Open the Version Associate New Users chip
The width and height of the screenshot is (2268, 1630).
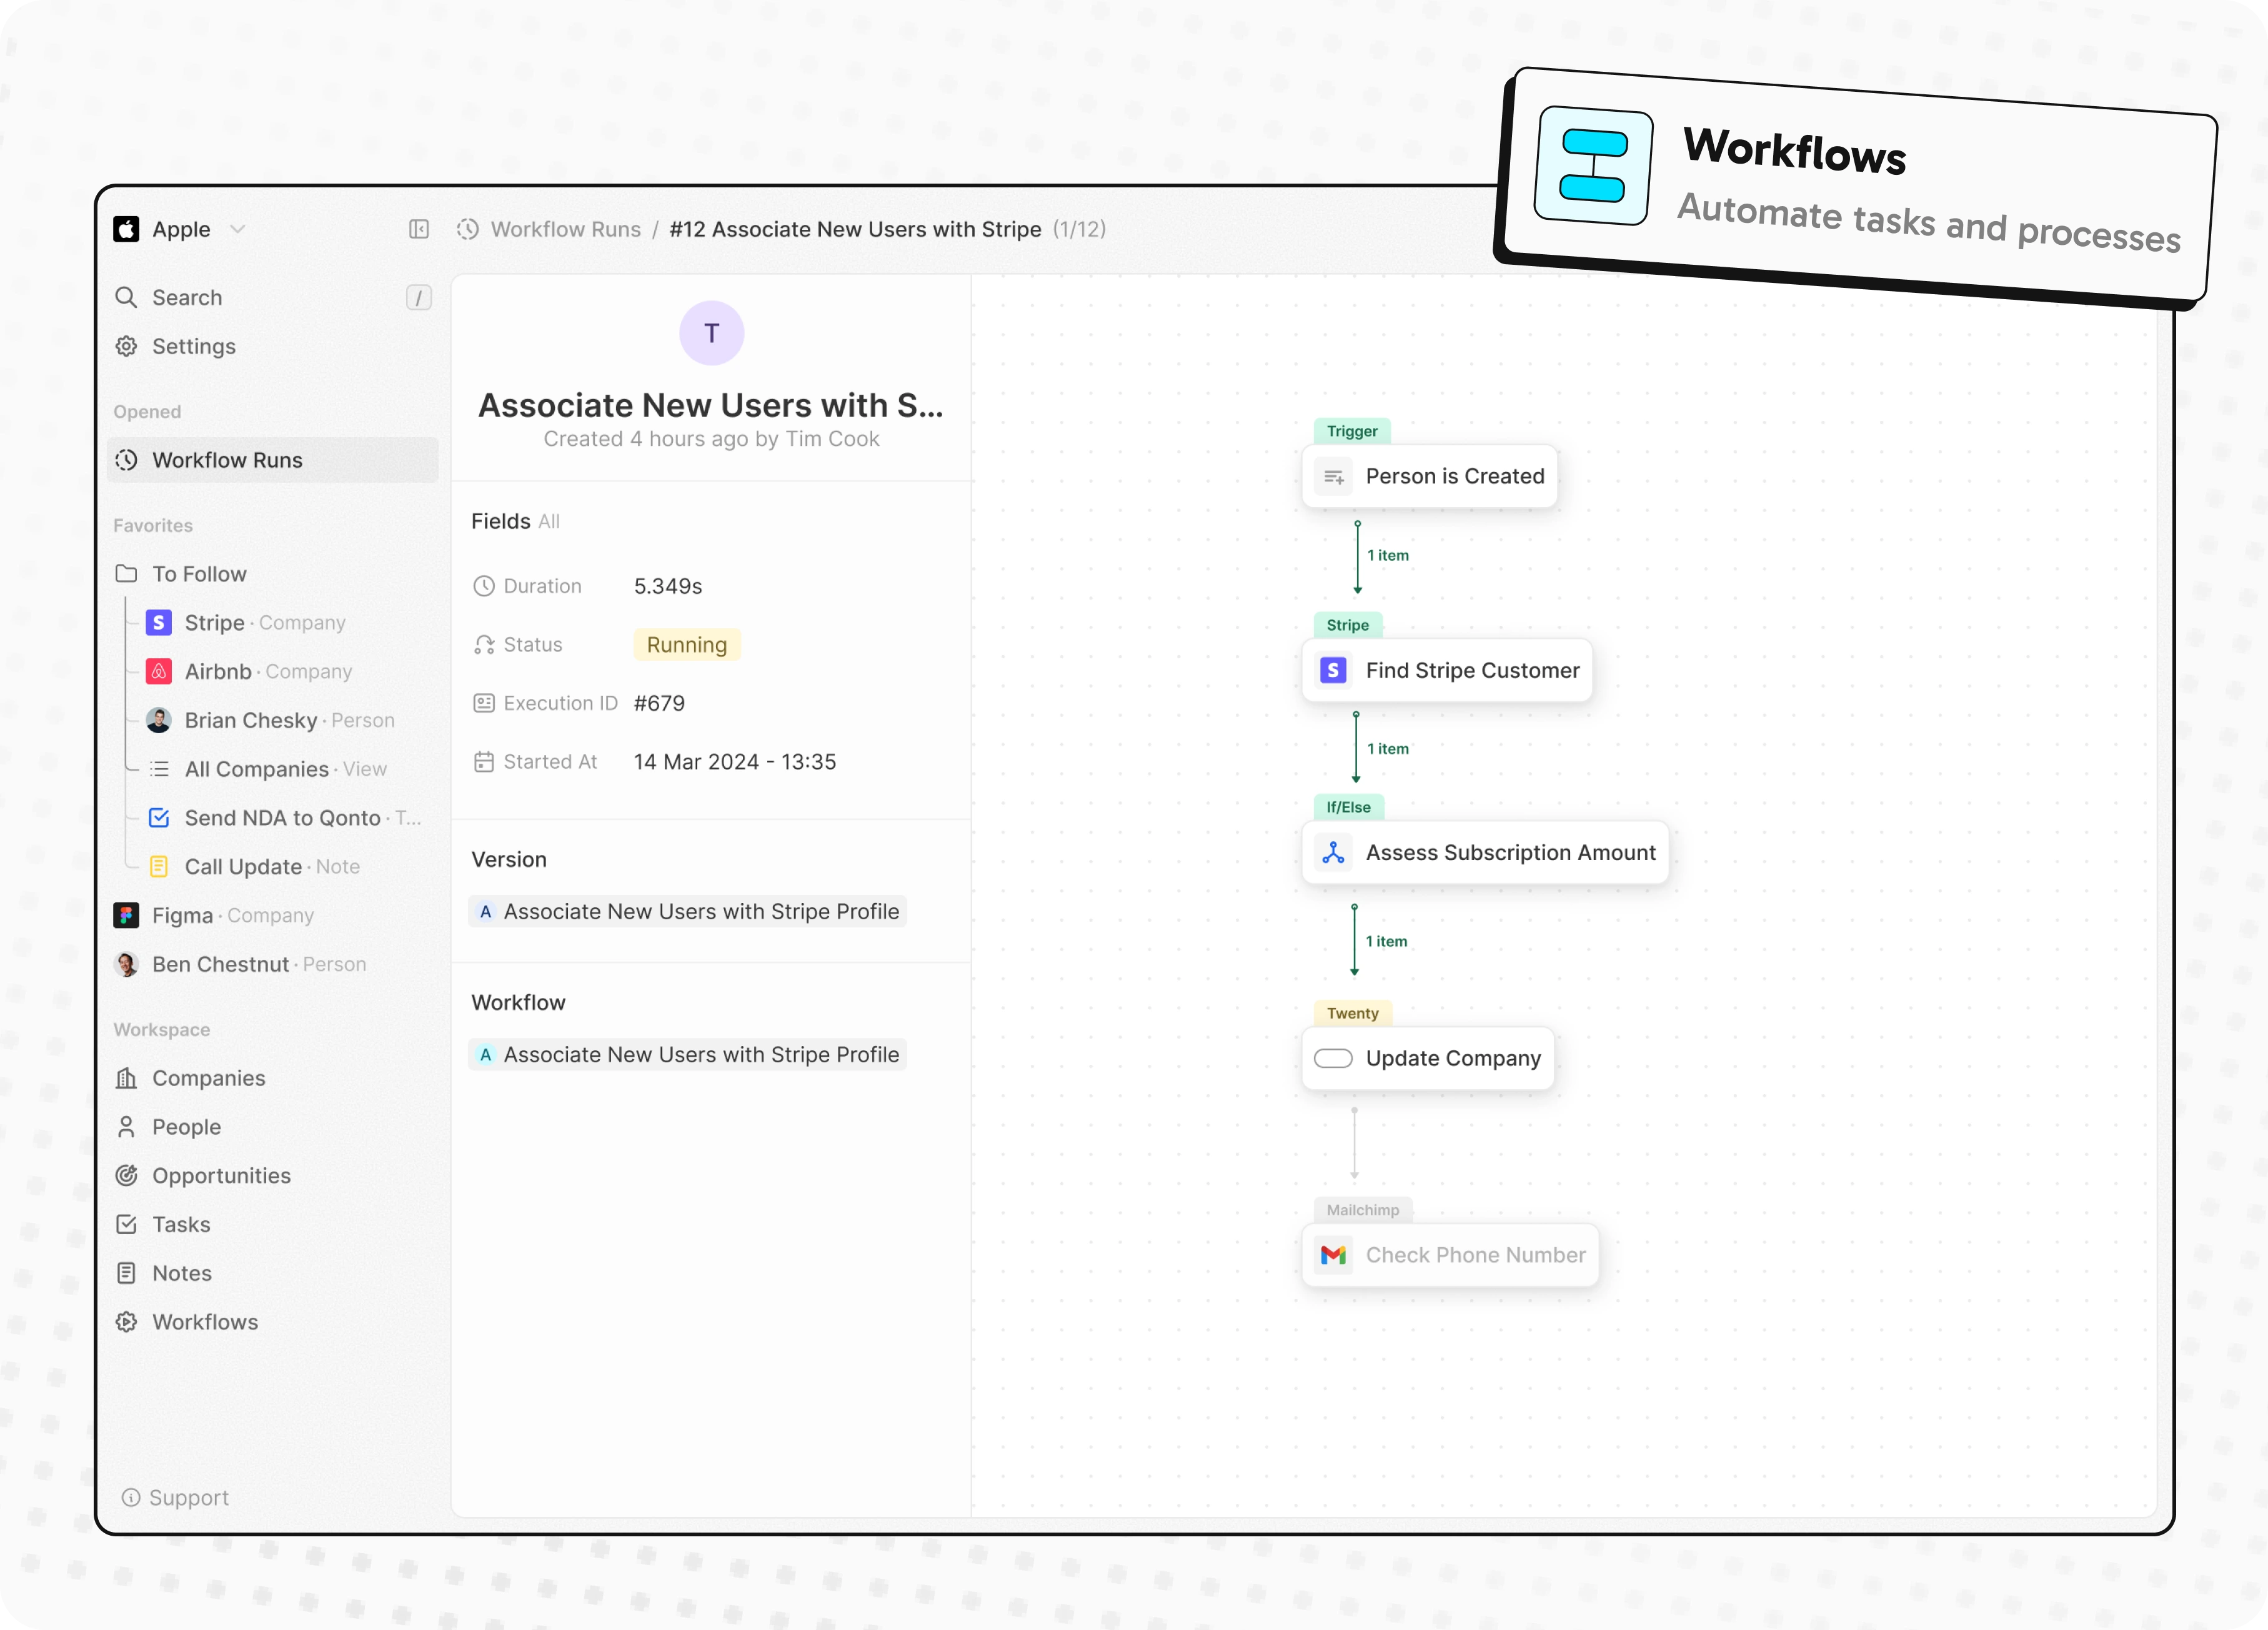point(688,911)
